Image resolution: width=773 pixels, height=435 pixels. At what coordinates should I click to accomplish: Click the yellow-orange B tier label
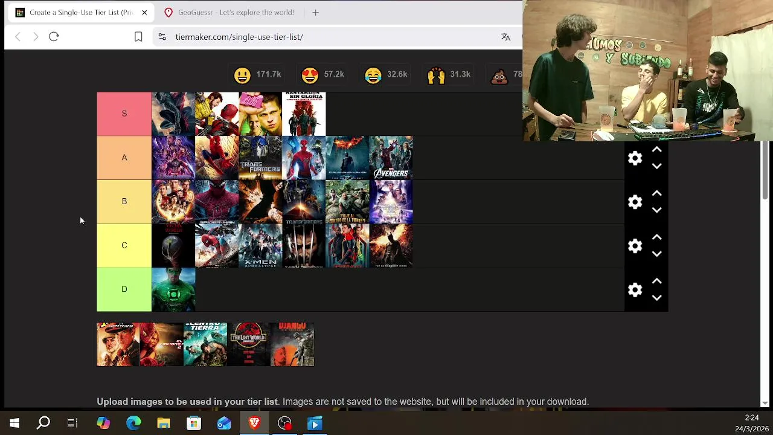point(124,202)
